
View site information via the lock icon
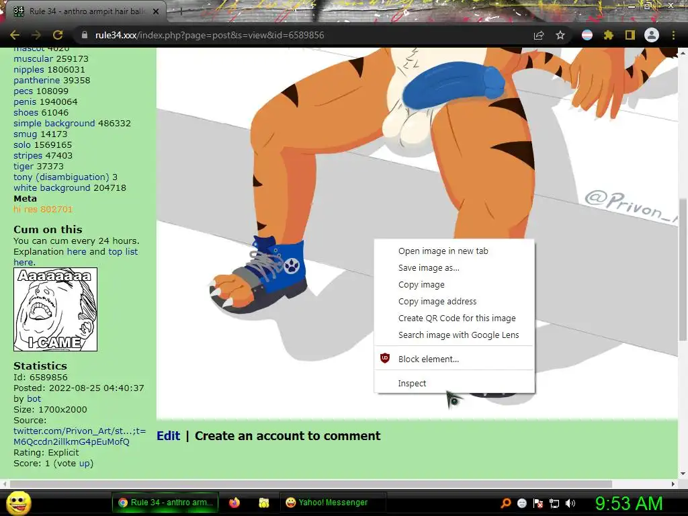click(x=85, y=35)
